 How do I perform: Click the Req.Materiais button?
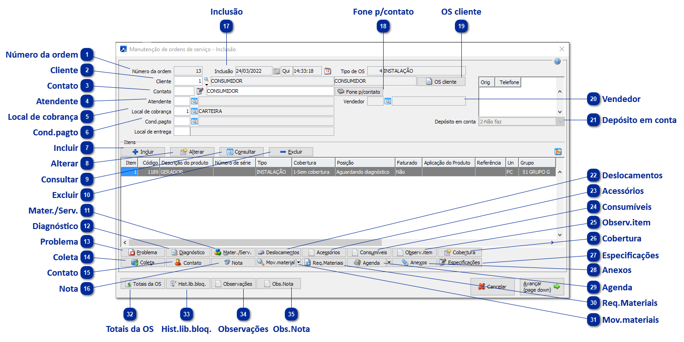(x=324, y=263)
